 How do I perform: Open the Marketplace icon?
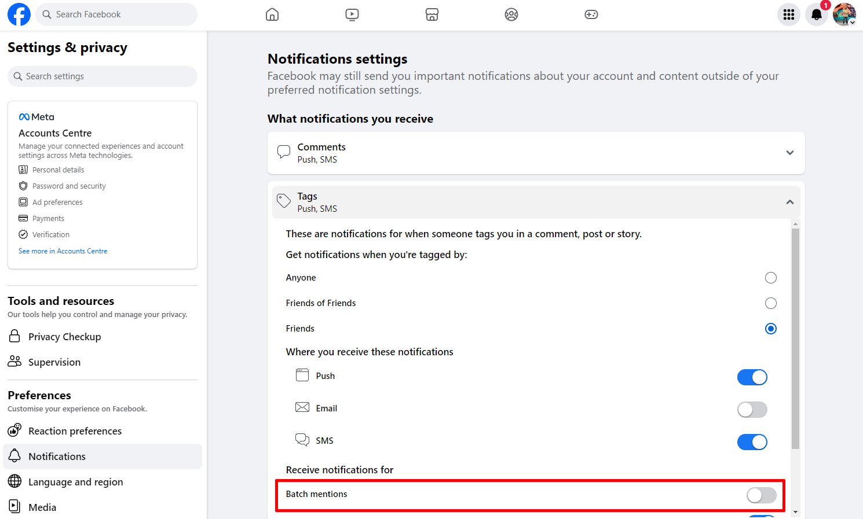432,14
